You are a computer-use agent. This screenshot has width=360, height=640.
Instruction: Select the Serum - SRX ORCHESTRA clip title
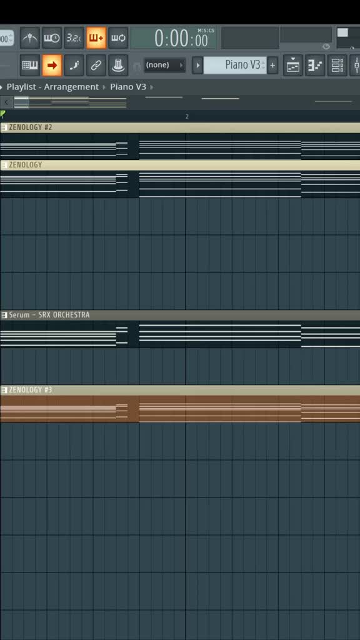pyautogui.click(x=49, y=315)
